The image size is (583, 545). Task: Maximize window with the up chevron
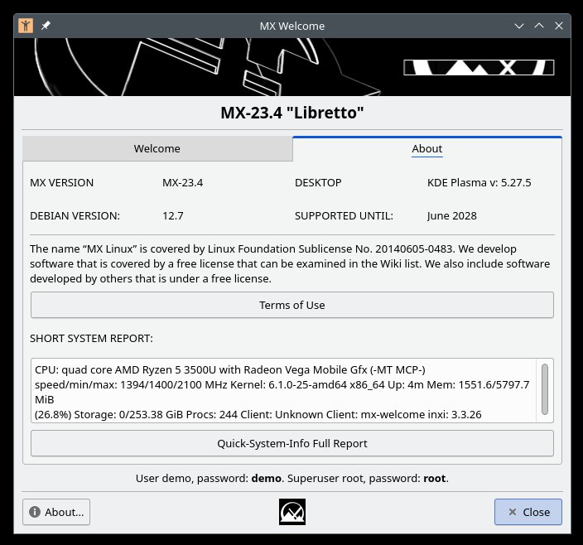coord(539,26)
